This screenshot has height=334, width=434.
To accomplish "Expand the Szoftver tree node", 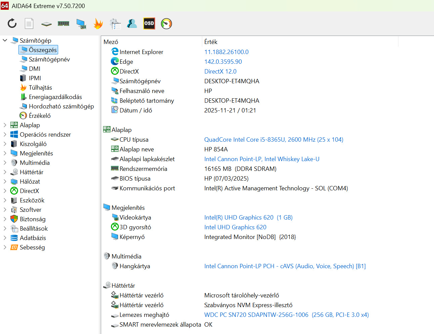I will [5, 209].
